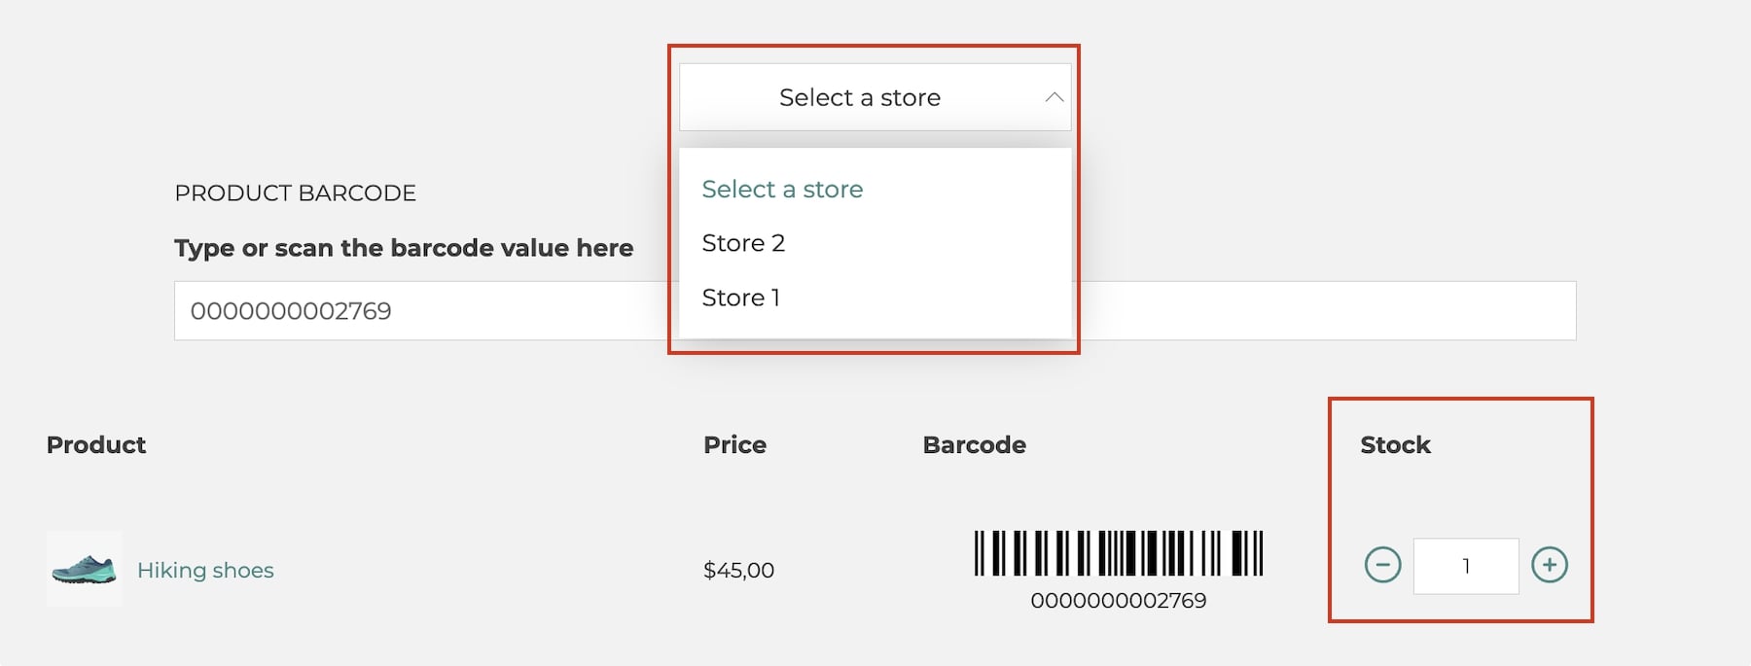
Task: Click the PRODUCT BARCODE section heading
Action: (295, 193)
